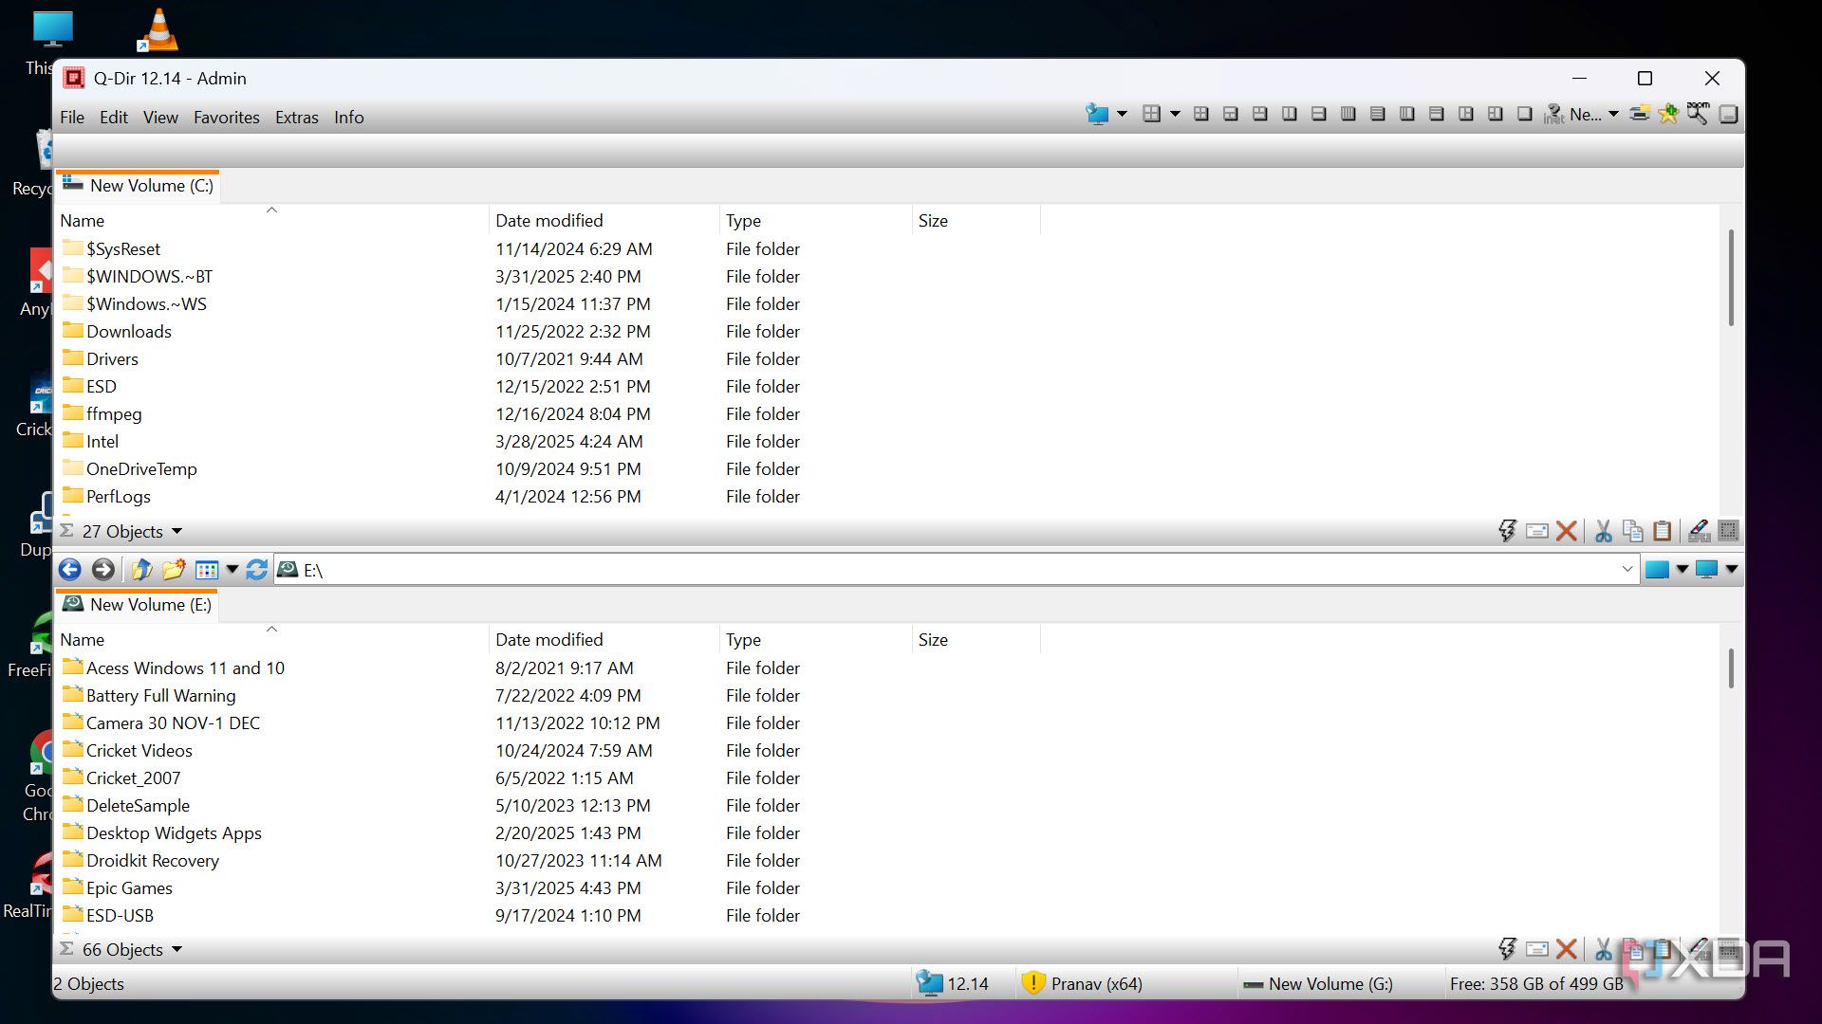Viewport: 1822px width, 1024px height.
Task: Expand the address bar history chevron
Action: (x=1627, y=569)
